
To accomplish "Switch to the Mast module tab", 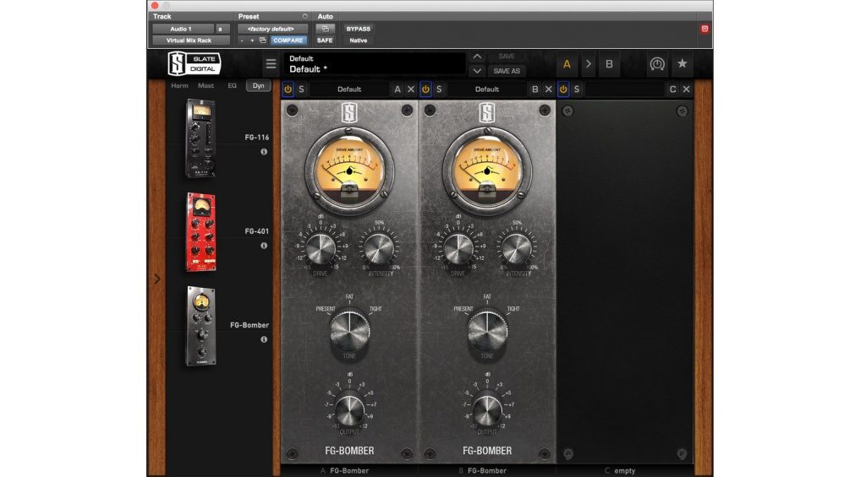I will coord(206,85).
